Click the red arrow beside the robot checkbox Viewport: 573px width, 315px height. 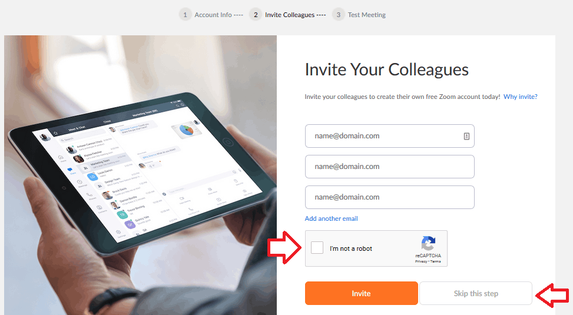[x=284, y=247]
